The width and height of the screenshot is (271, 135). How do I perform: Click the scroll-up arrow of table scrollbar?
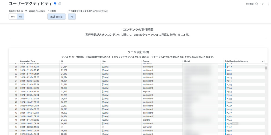click(x=266, y=65)
